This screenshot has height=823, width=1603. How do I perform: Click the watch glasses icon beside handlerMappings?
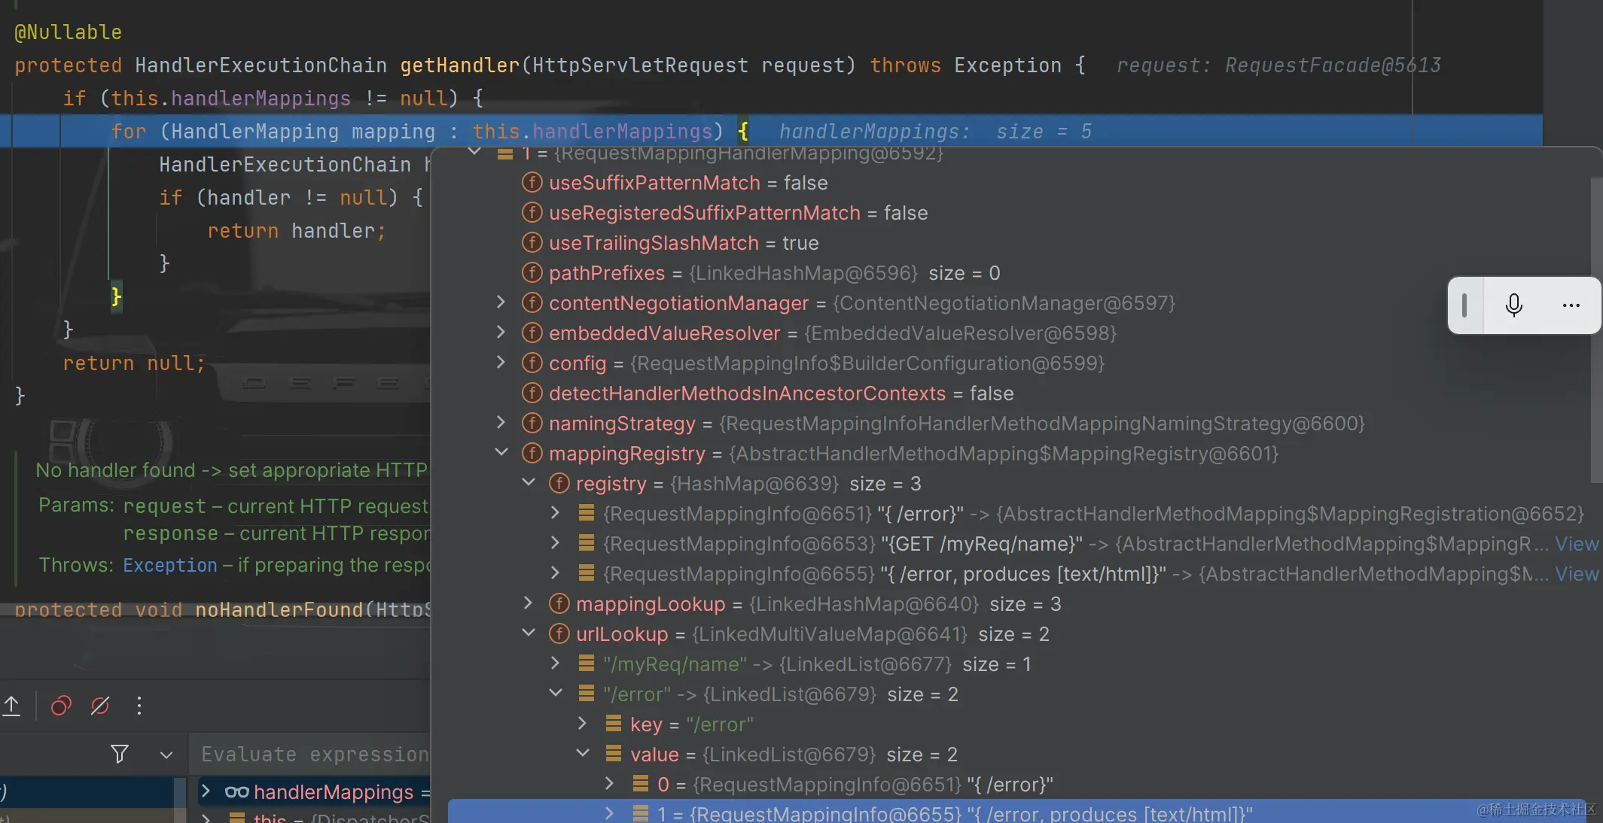coord(236,792)
